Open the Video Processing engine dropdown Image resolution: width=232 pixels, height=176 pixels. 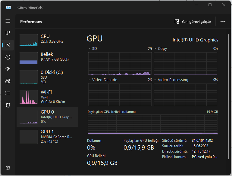155,80
